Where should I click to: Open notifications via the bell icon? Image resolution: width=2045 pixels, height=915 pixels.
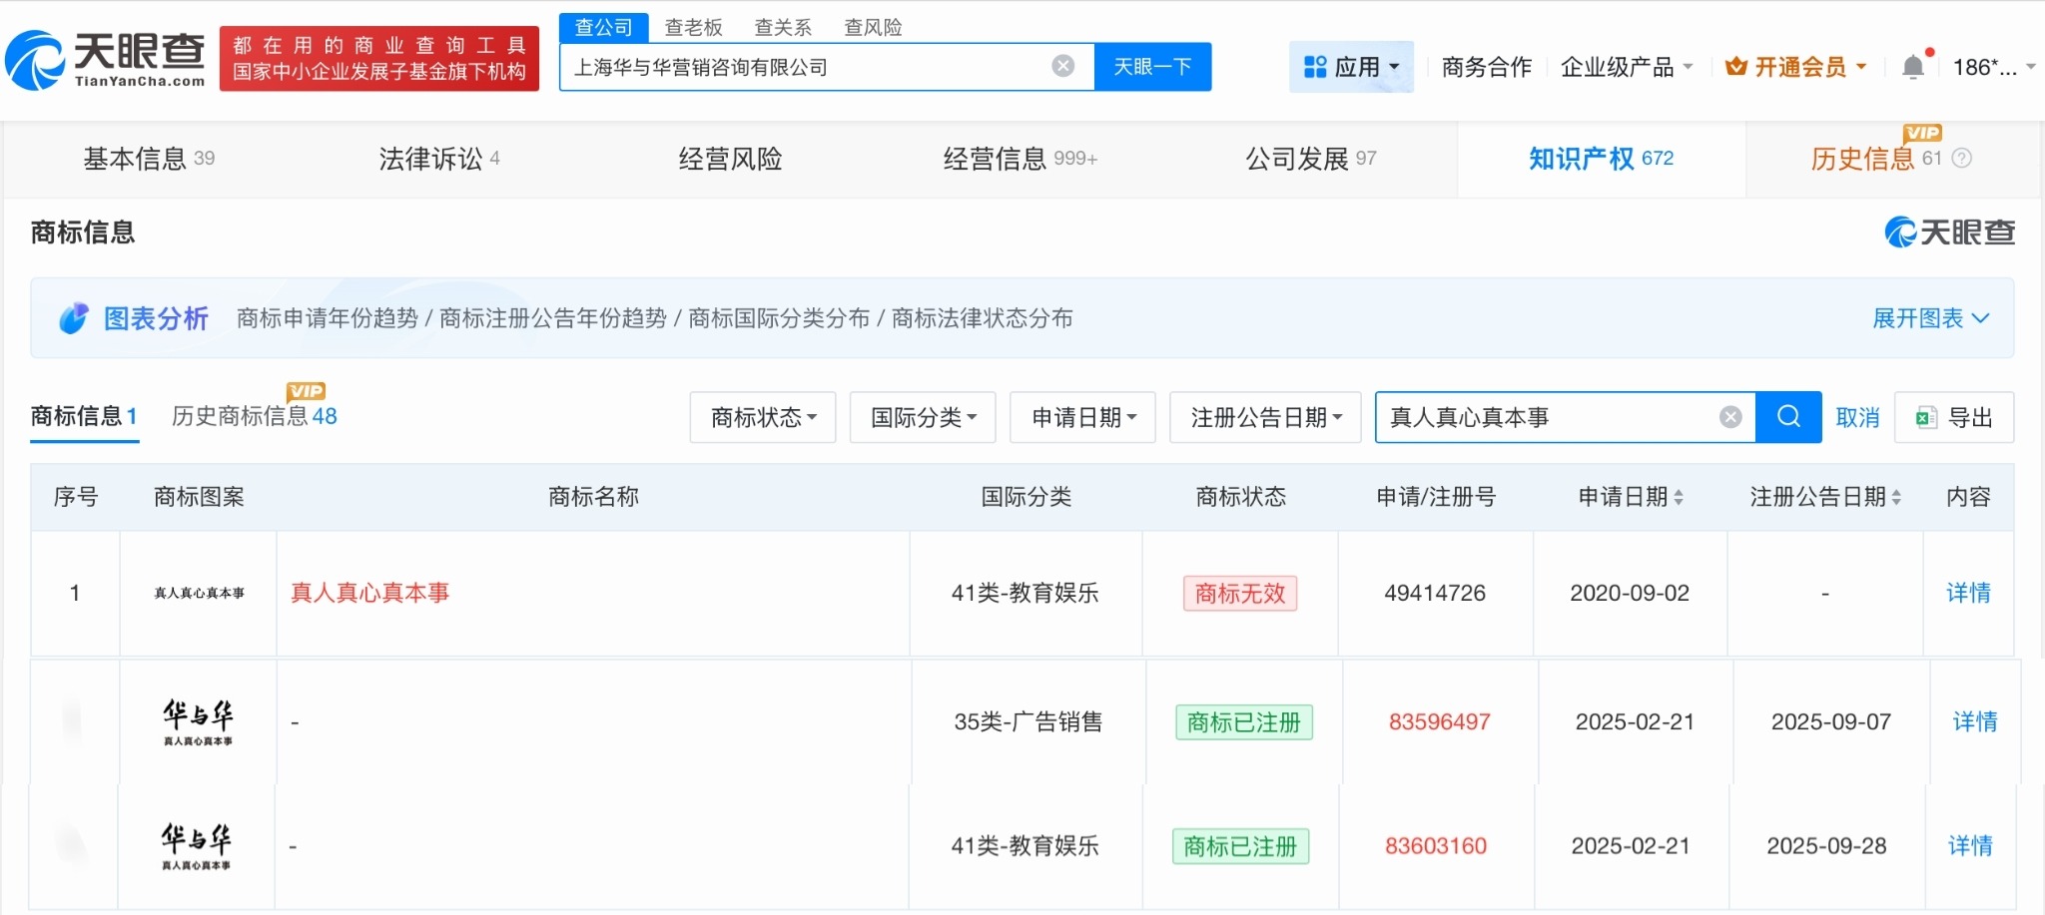1913,65
